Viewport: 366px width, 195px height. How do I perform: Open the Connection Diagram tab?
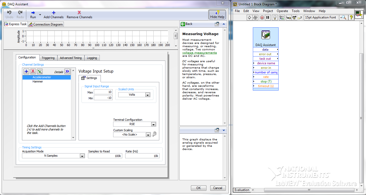click(x=46, y=24)
